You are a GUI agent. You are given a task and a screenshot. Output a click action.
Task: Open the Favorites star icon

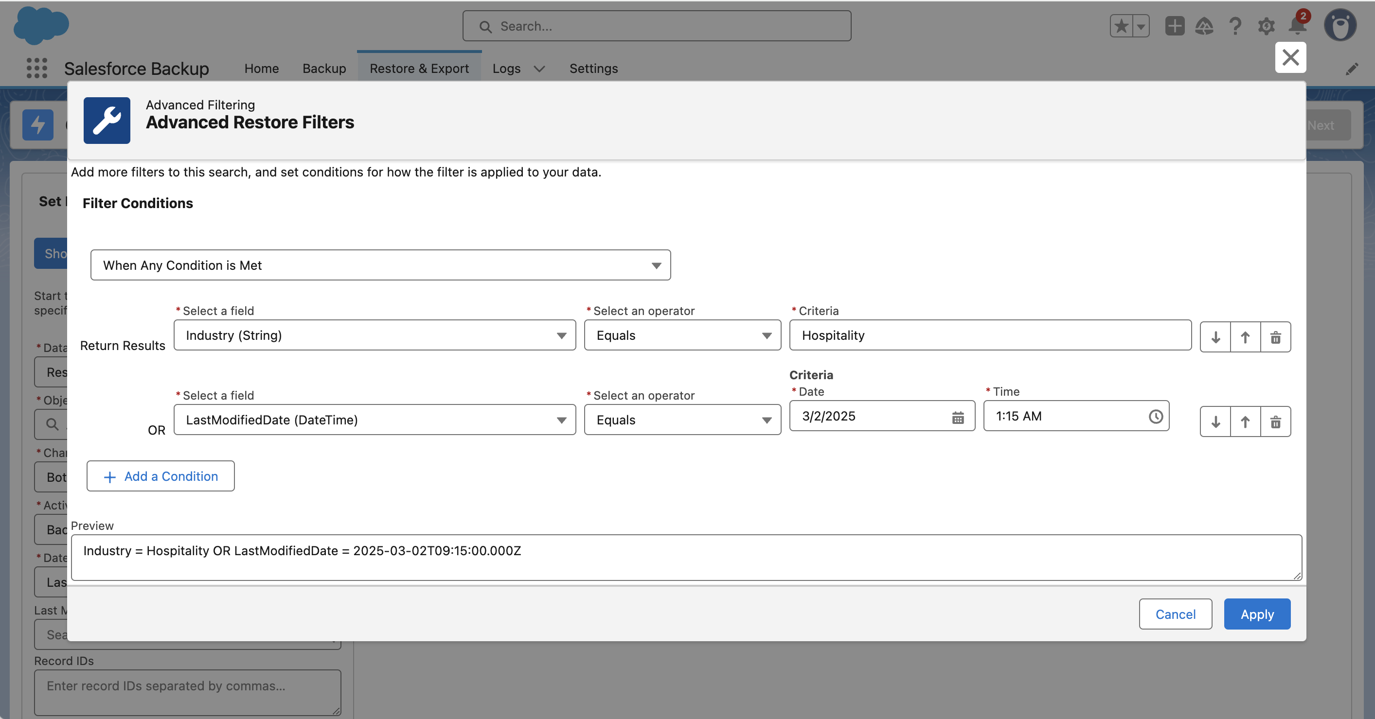[x=1122, y=26]
